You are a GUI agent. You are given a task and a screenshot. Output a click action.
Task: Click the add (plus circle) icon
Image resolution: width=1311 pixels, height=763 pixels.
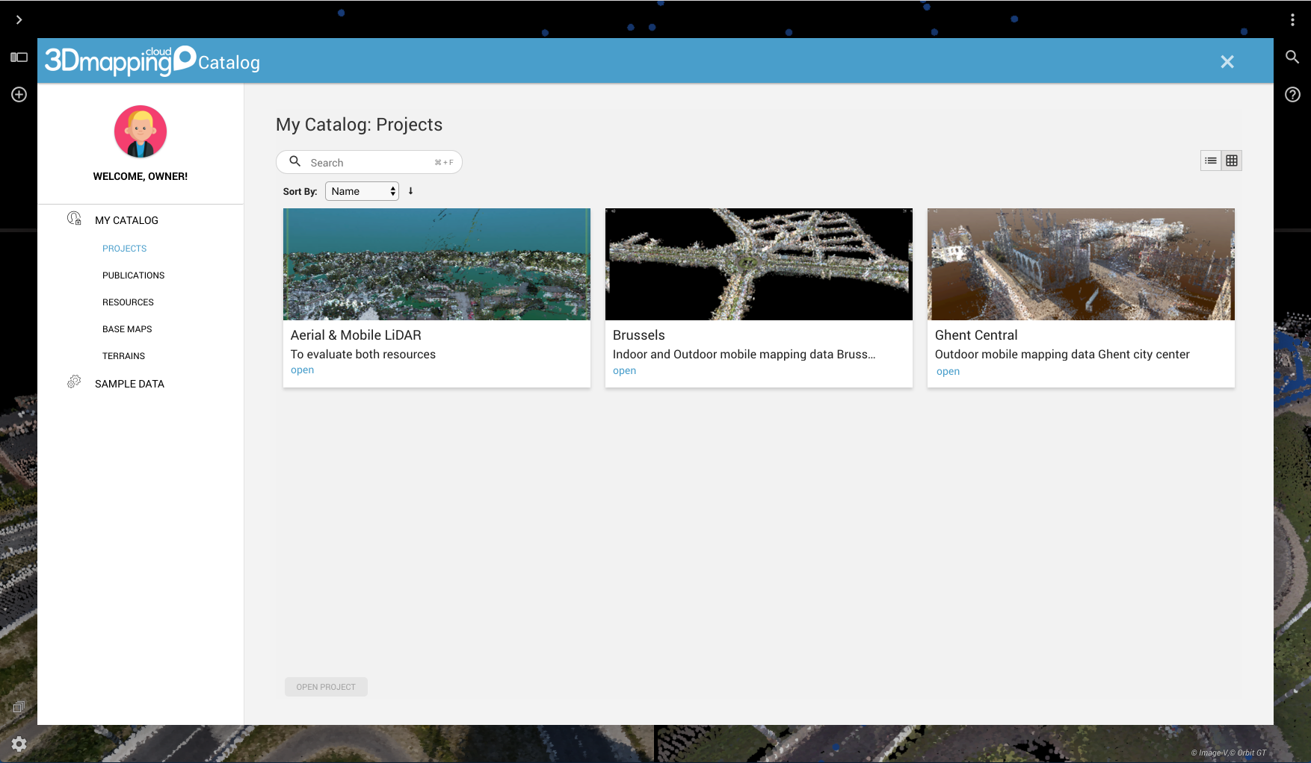tap(19, 94)
